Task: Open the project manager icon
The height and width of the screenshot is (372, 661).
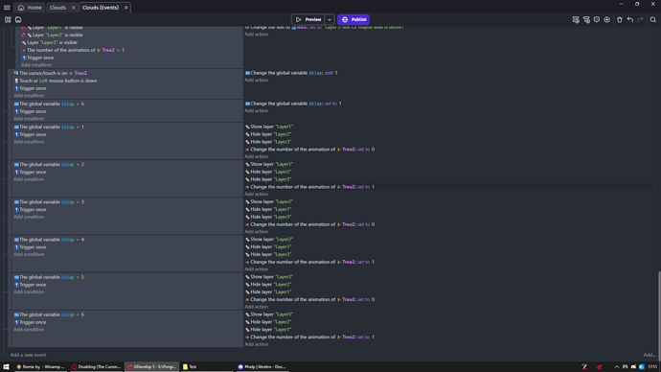Action: [8, 19]
